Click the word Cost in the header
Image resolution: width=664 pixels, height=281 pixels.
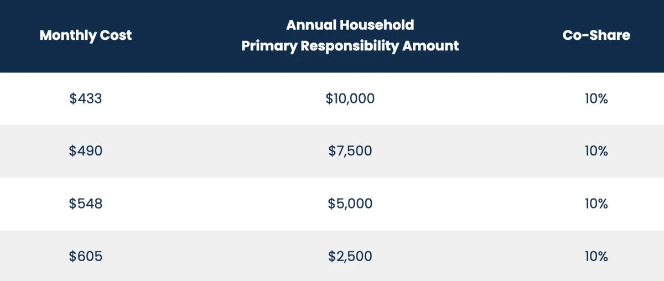[116, 35]
